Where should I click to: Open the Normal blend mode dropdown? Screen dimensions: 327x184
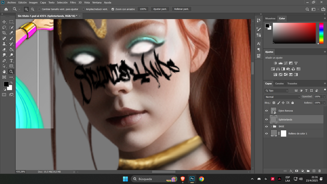282,97
